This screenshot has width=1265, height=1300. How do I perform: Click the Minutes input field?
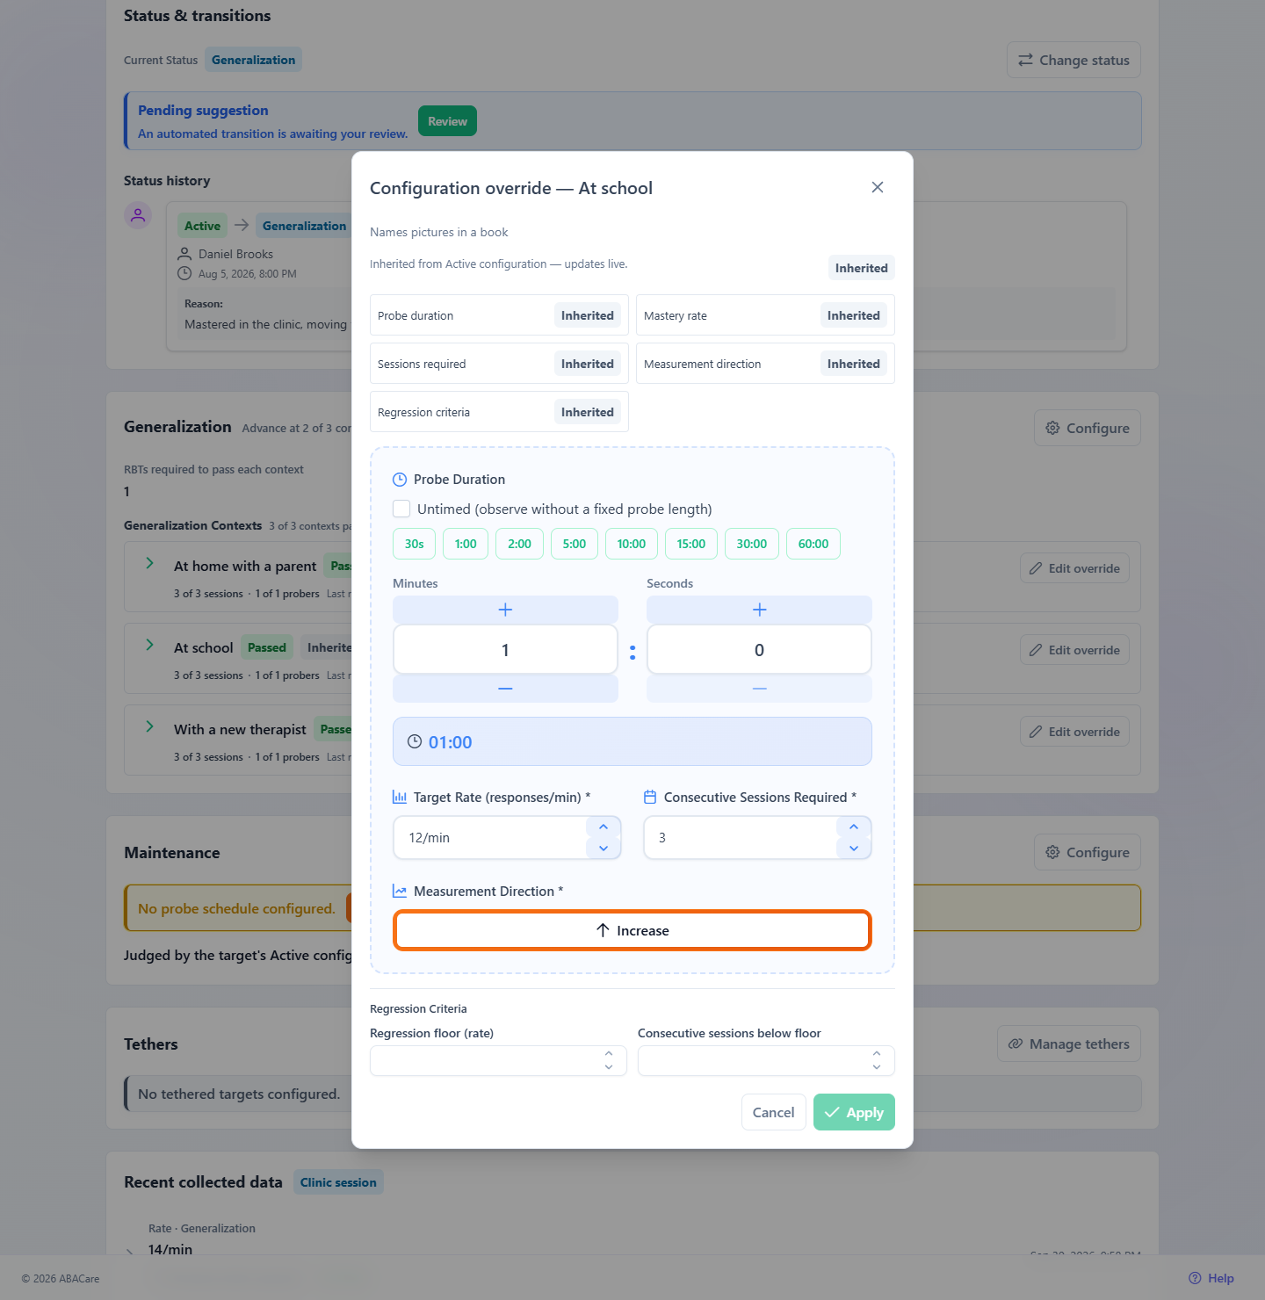click(x=505, y=650)
